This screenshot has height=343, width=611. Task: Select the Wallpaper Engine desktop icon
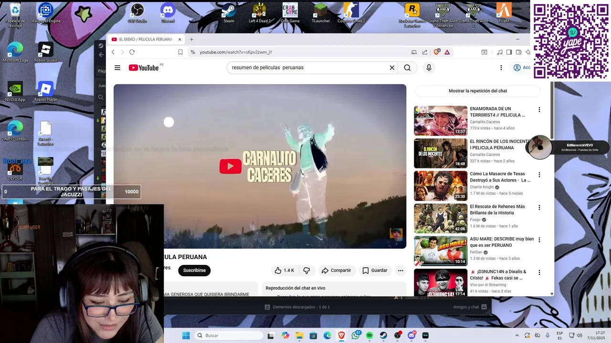click(46, 13)
